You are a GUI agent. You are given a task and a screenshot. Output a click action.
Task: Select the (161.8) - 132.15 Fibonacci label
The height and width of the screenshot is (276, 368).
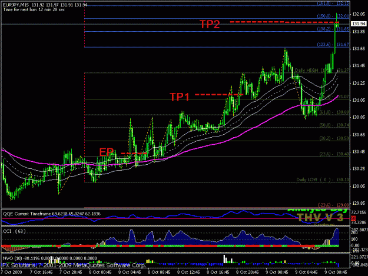[x=333, y=3]
